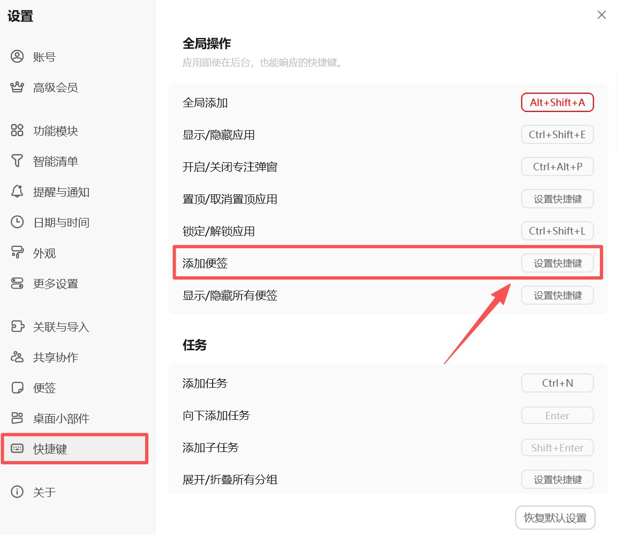
Task: Click the account (账号) person icon
Action: coord(16,56)
